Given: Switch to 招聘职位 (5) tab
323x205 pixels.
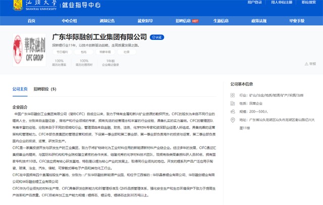Looking at the screenshot, I should [45, 89].
